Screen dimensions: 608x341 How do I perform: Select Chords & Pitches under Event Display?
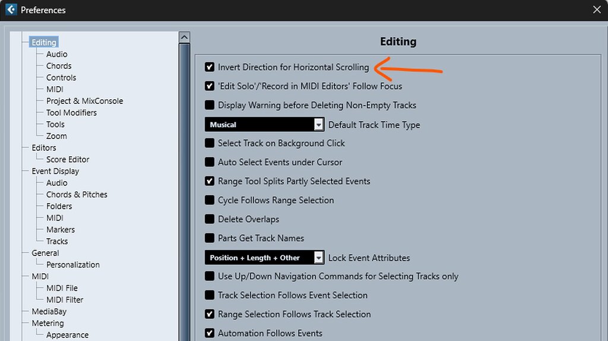coord(77,194)
